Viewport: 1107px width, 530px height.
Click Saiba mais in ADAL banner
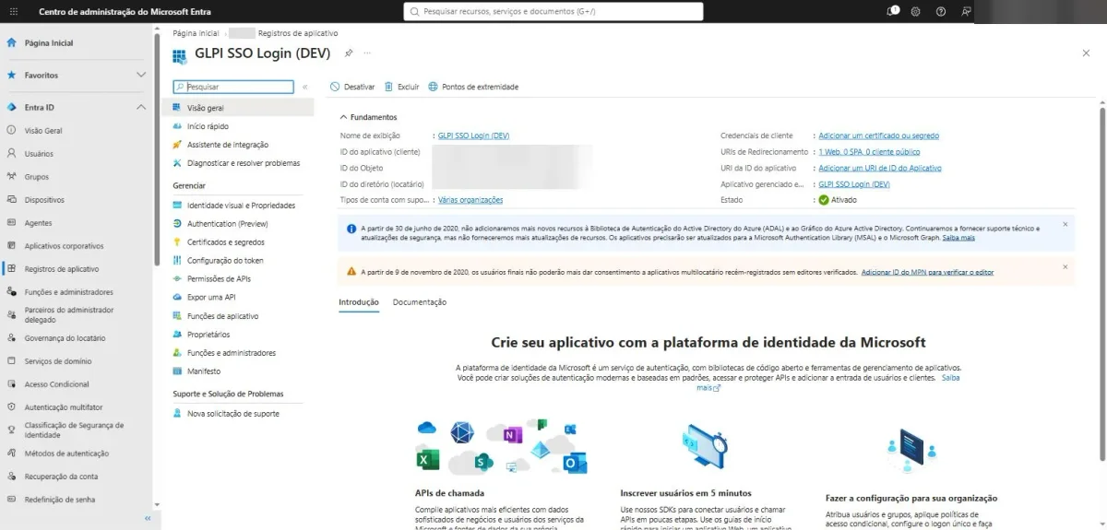coord(958,238)
